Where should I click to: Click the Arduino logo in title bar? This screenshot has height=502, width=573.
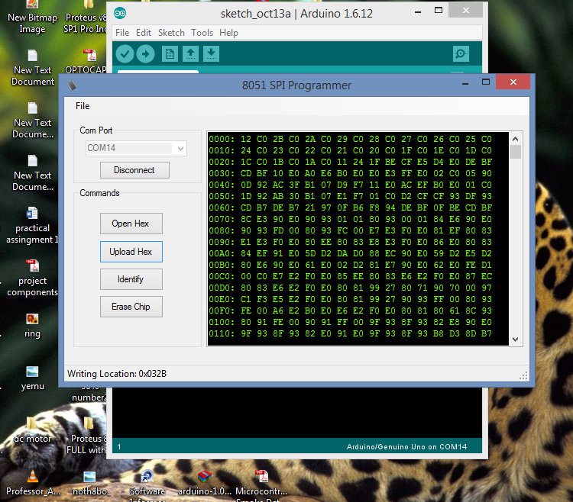(120, 14)
